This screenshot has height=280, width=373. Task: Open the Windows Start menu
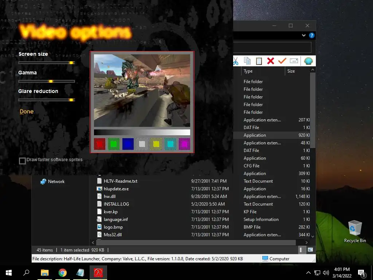pos(9,273)
